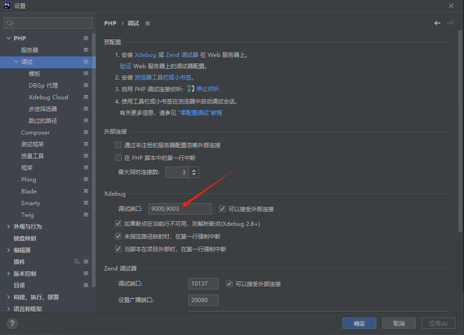Open the Zend 调试器 link
The width and height of the screenshot is (464, 335).
(x=182, y=55)
